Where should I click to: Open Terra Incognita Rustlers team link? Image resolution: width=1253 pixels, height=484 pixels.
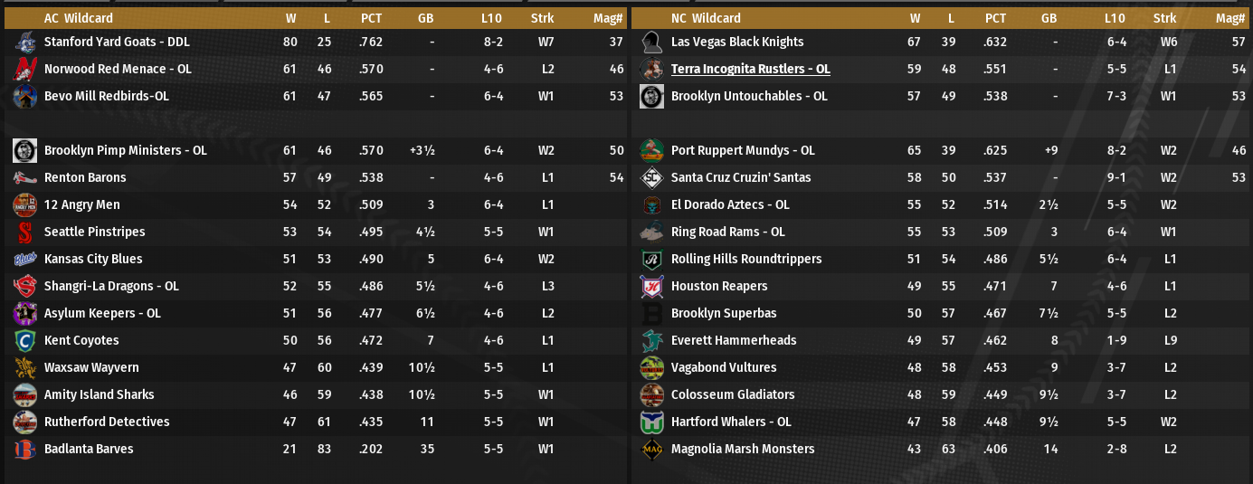(750, 69)
